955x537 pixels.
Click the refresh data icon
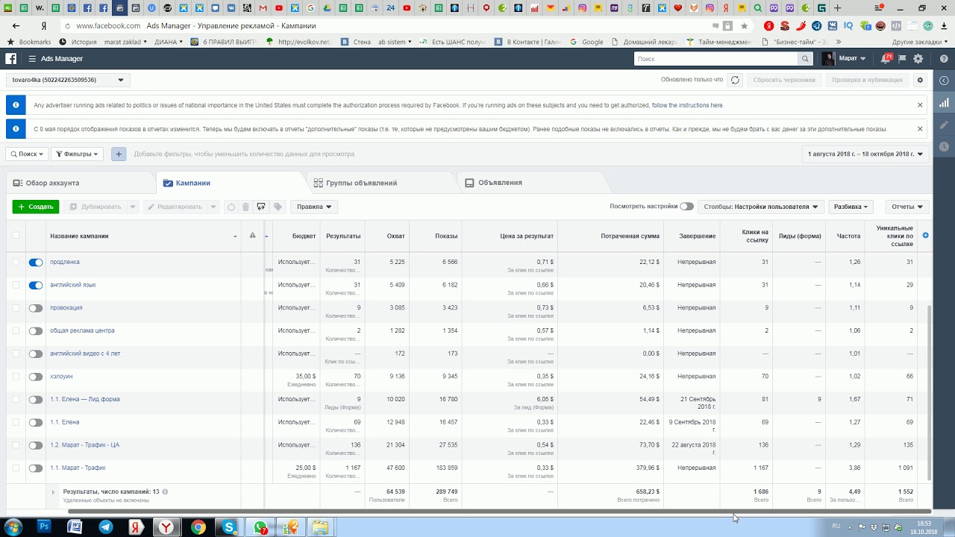click(x=735, y=80)
